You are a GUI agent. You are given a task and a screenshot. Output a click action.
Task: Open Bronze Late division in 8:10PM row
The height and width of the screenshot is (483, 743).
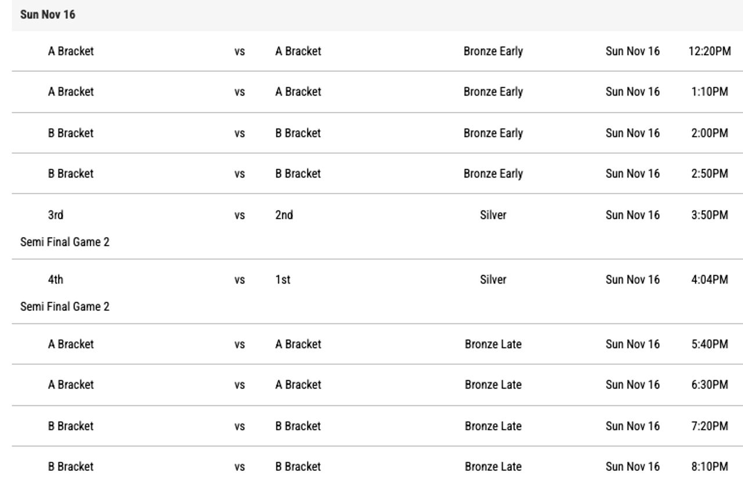click(x=493, y=466)
